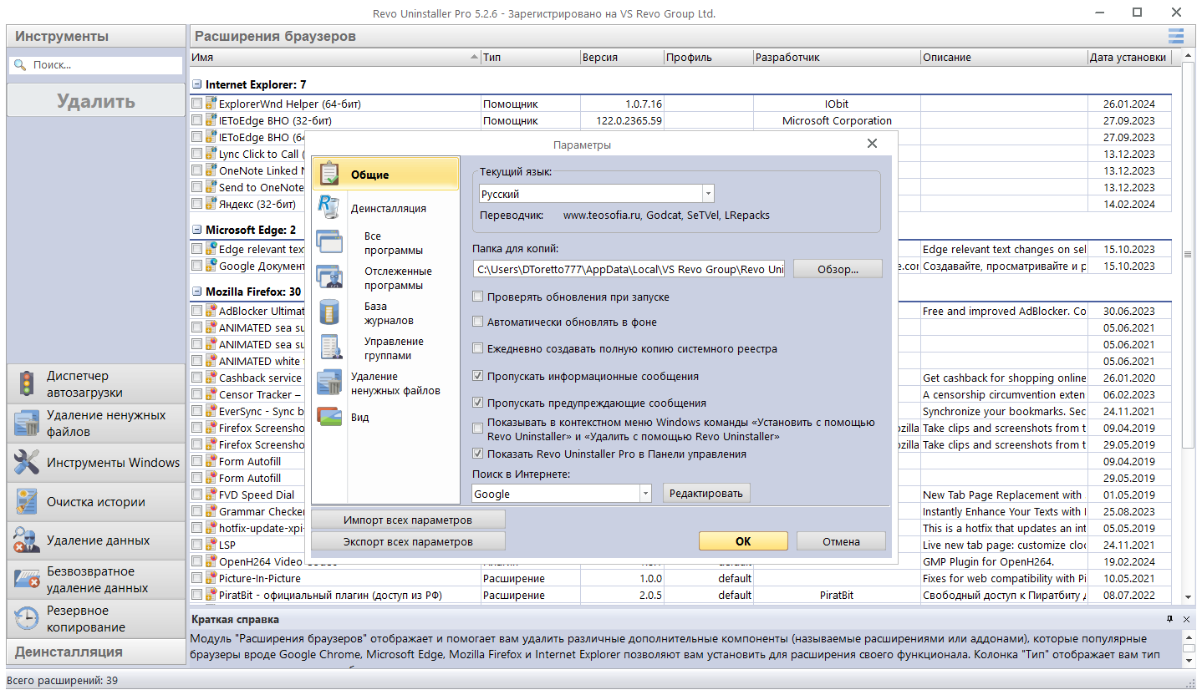Open Поиск в Интернете Google dropdown
Screen dimensions: 1202x695
tap(644, 494)
